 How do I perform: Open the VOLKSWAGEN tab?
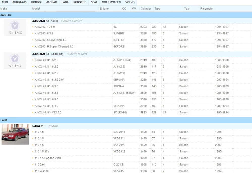click(111, 2)
